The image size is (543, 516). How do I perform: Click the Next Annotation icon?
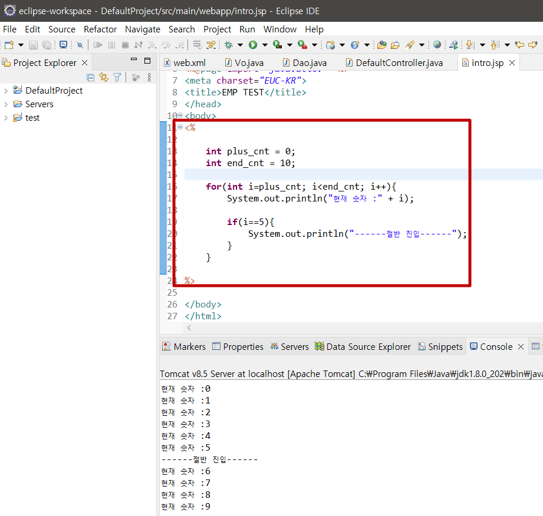coord(470,45)
